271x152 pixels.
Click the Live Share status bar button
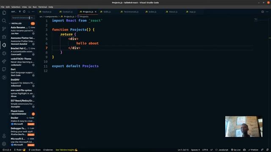(x=34, y=150)
